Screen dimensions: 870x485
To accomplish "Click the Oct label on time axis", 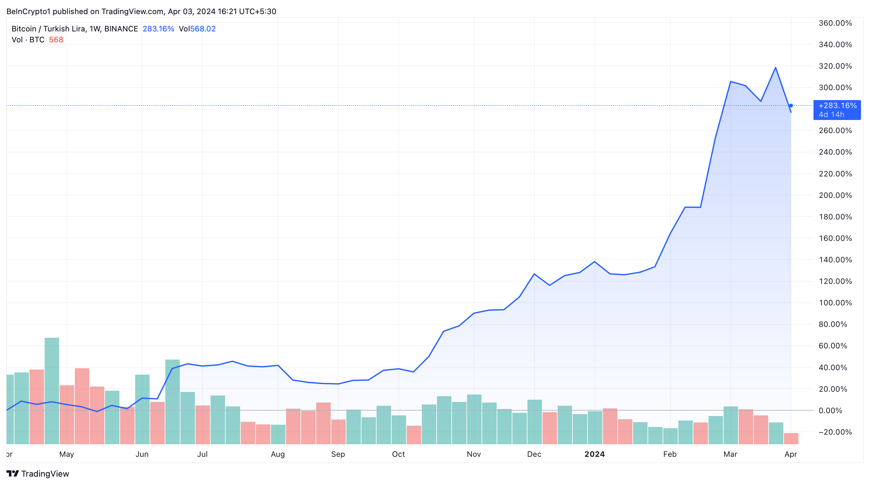I will click(398, 454).
